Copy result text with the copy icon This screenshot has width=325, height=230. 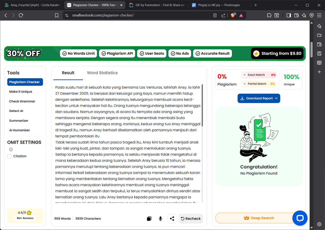point(149,219)
